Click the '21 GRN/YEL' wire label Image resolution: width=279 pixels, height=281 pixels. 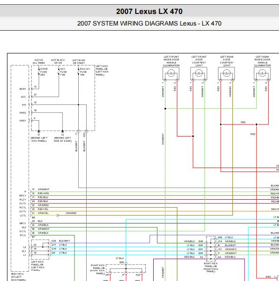[40, 213]
